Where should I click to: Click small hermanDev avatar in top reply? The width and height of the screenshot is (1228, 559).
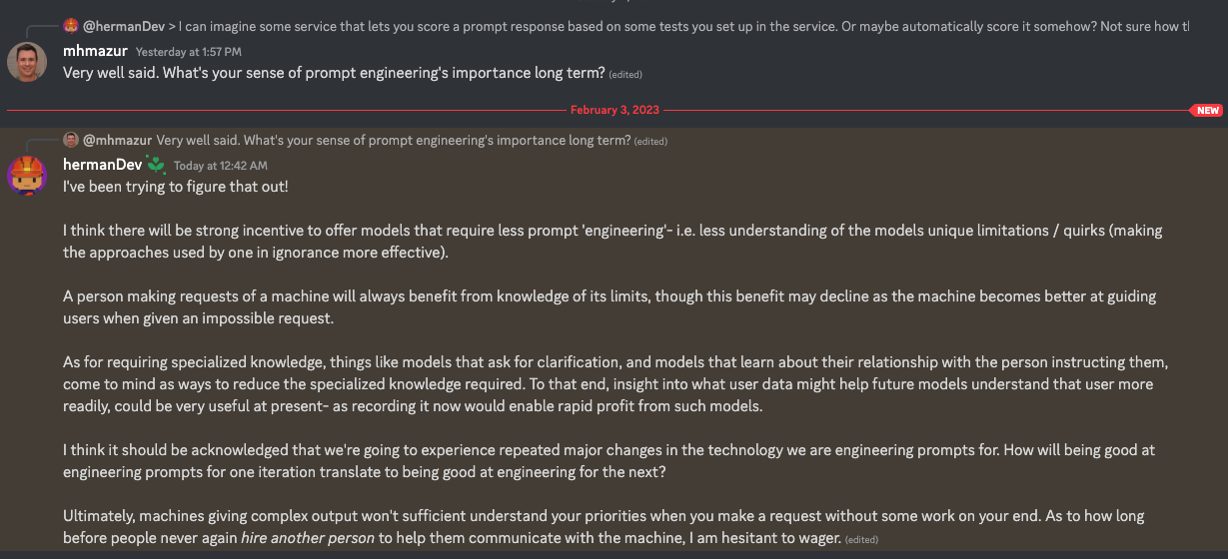(x=70, y=26)
